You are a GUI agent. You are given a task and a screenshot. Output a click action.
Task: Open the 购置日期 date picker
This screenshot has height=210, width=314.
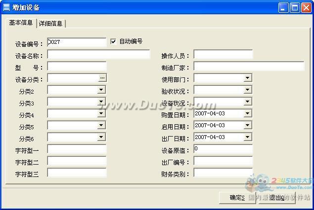pyautogui.click(x=248, y=113)
